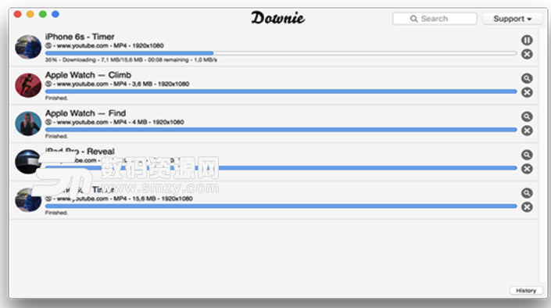
Task: Click the finished 15,6 MB Timer item thumbnail
Action: tap(28, 200)
